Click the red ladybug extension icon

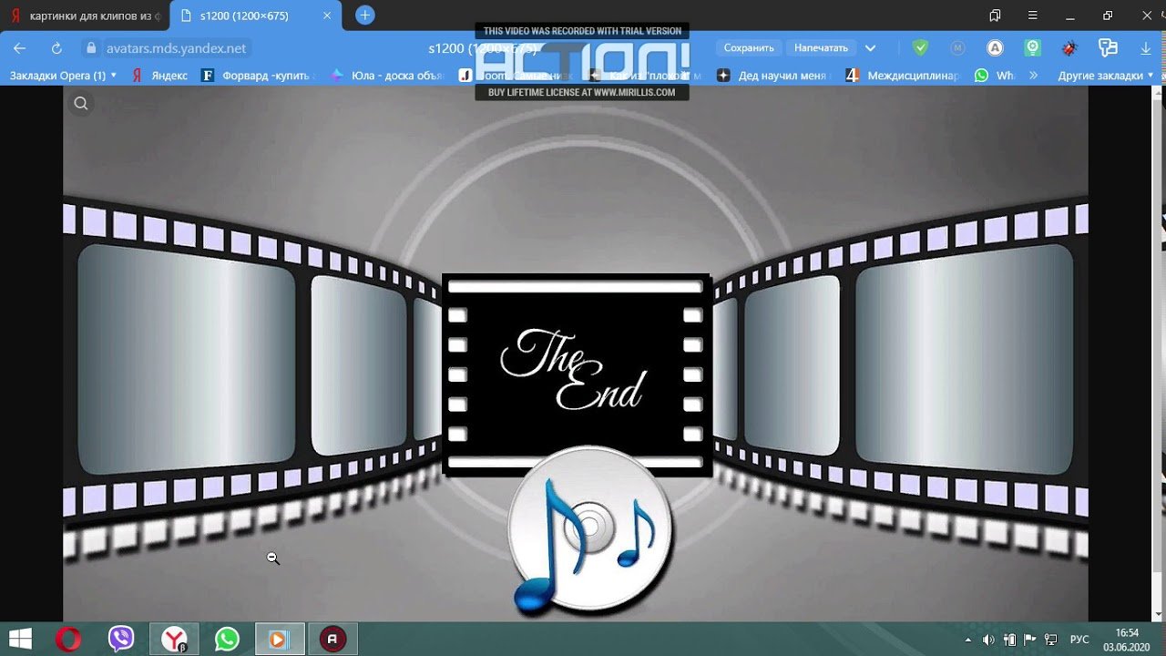tap(1069, 48)
